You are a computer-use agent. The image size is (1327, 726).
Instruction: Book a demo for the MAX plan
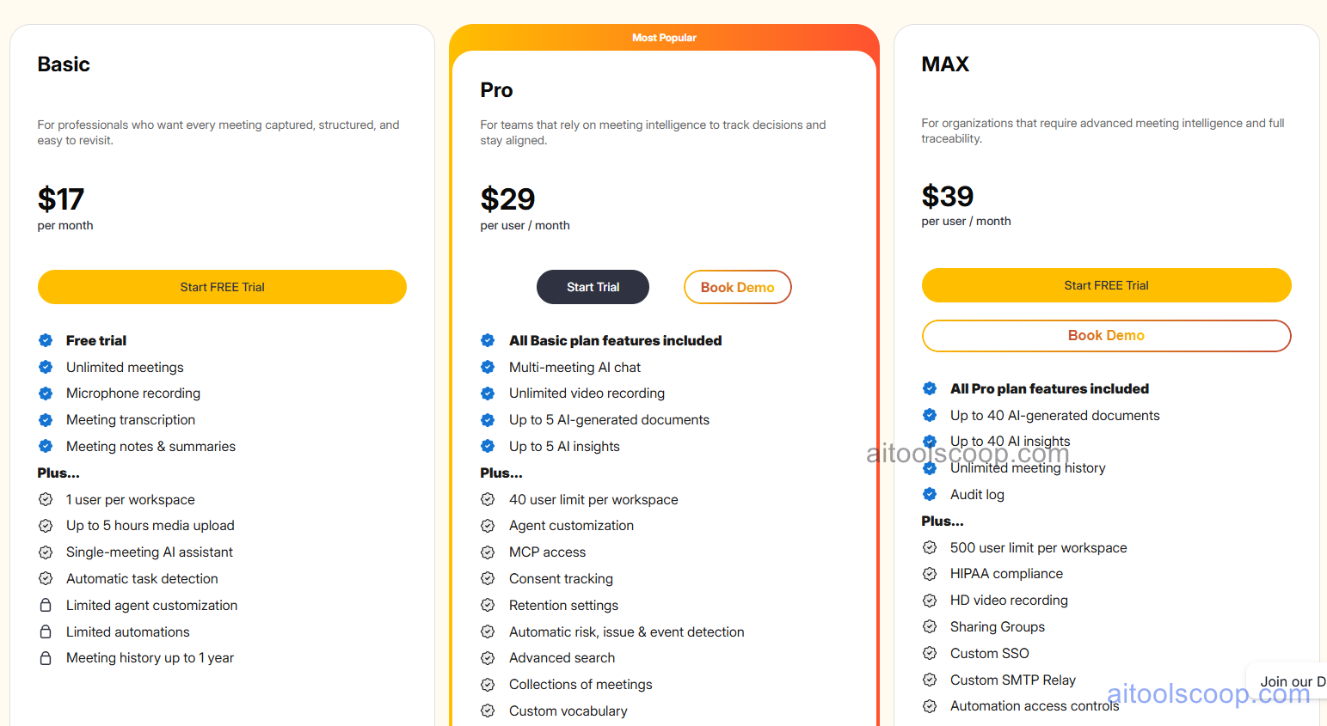(x=1106, y=336)
